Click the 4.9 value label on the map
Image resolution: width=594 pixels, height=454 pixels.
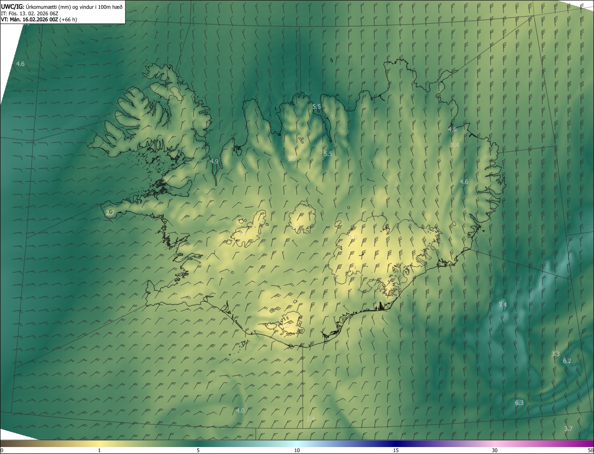coord(214,161)
